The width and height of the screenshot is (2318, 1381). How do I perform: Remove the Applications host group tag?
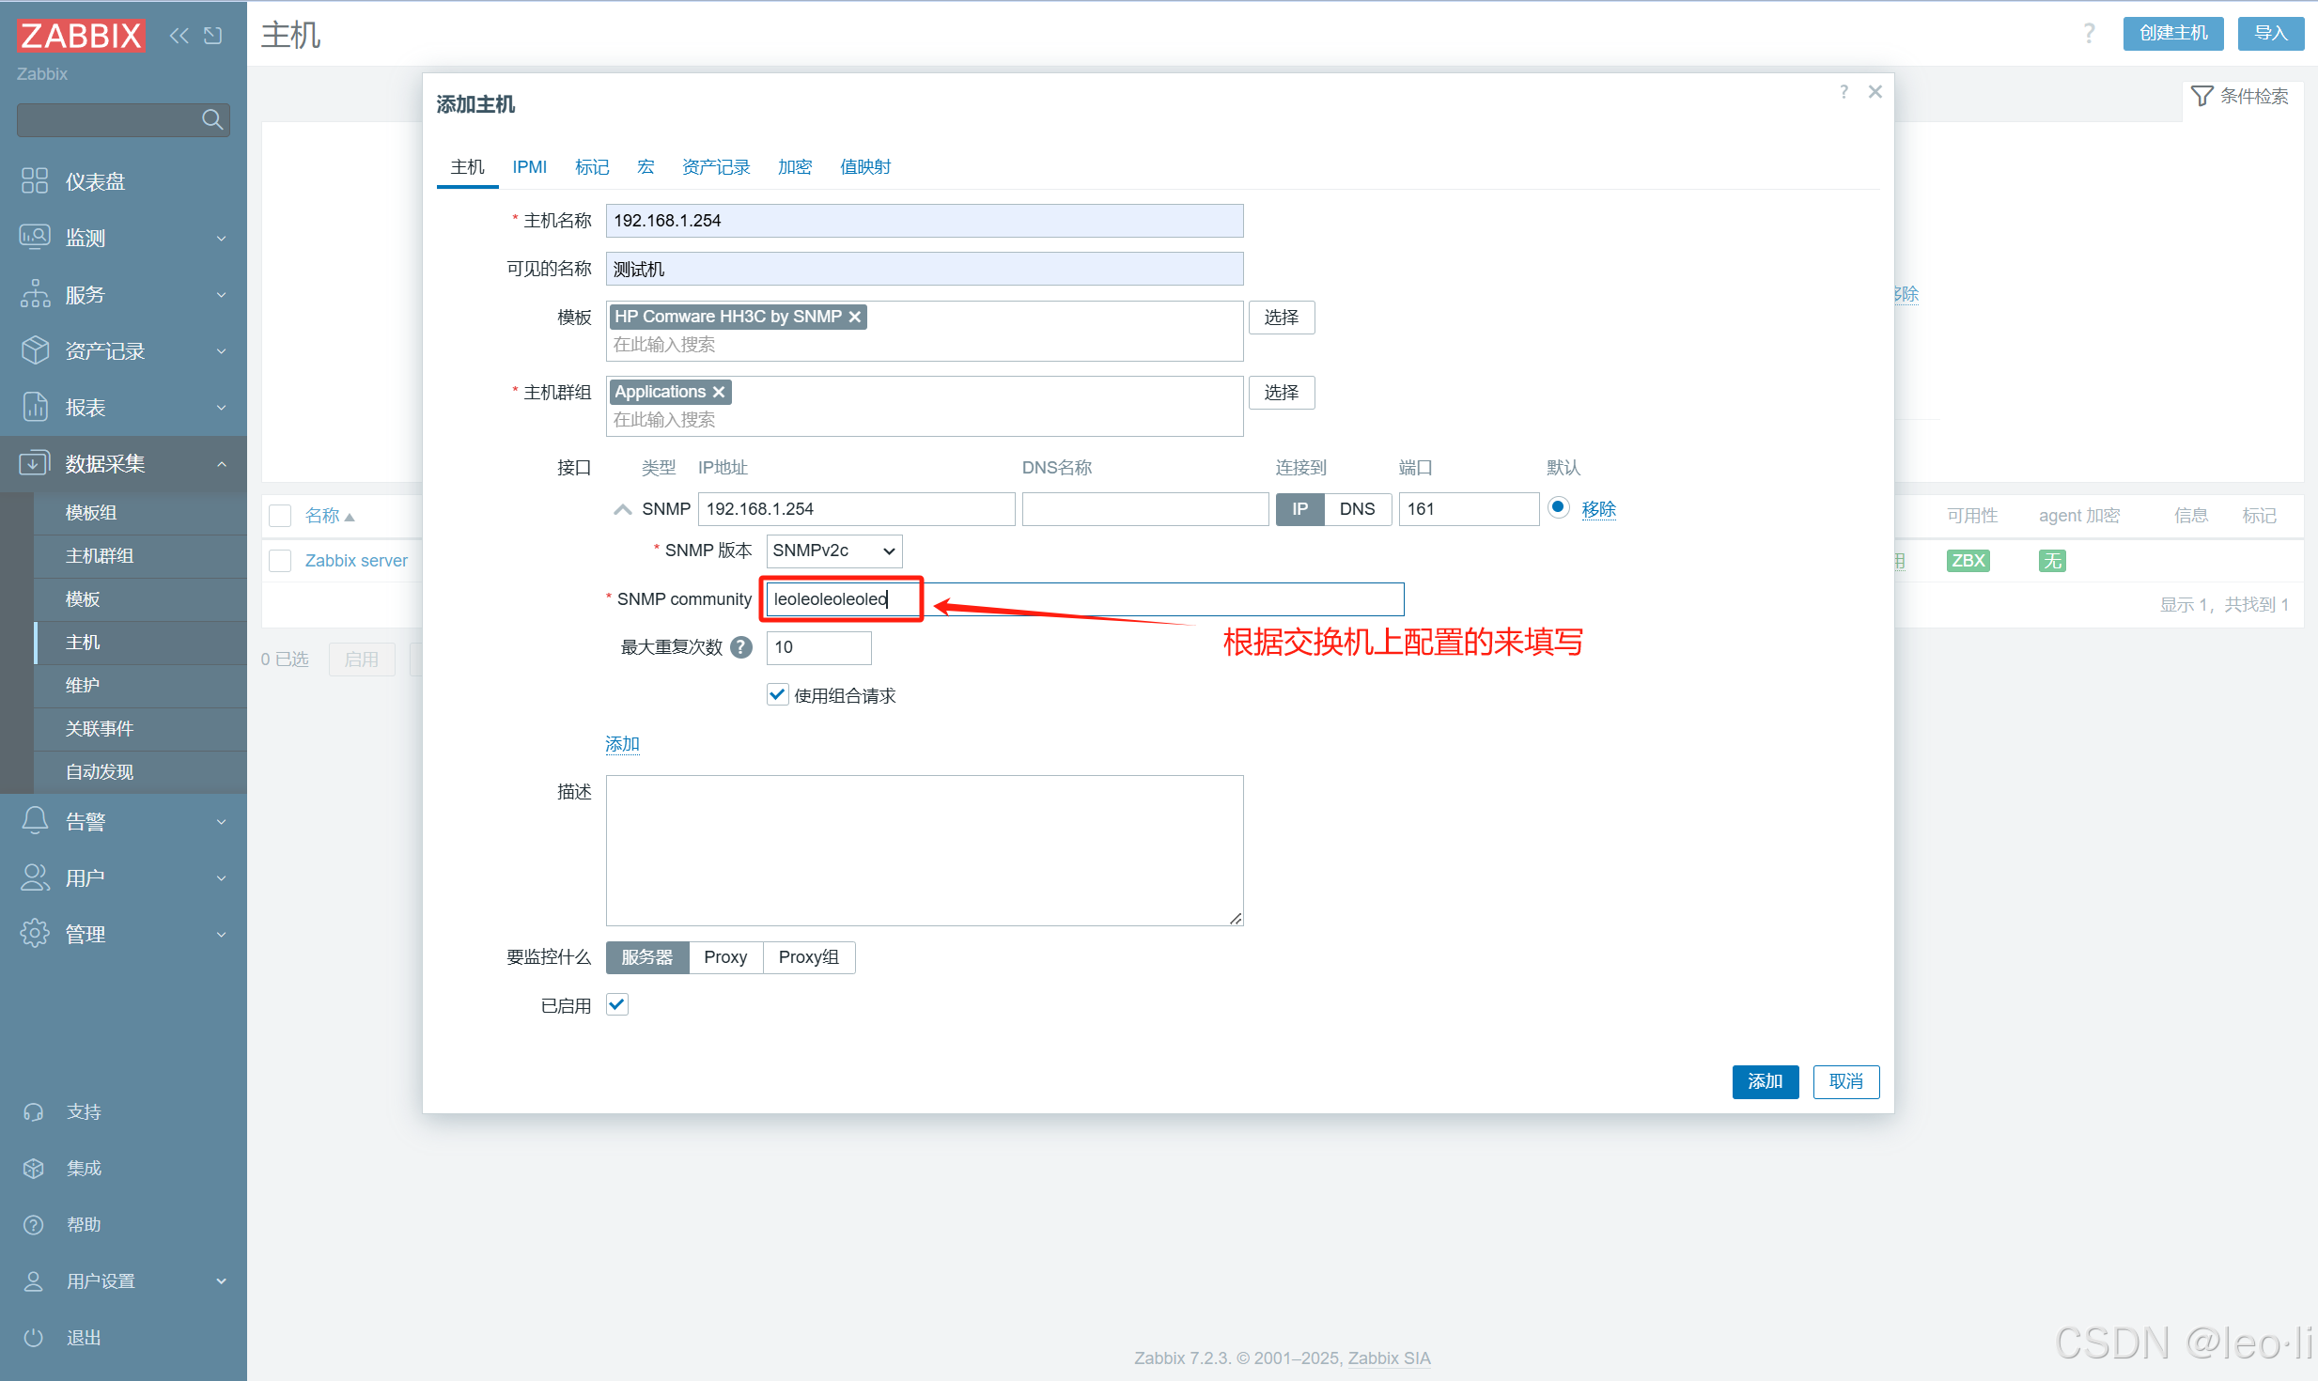click(719, 392)
